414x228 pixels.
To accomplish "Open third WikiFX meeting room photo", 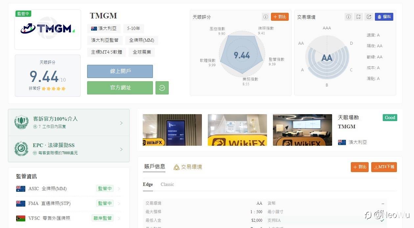I will coord(303,130).
